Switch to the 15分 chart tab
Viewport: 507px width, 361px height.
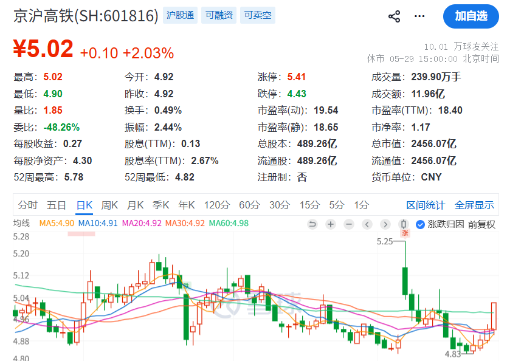[x=309, y=205]
